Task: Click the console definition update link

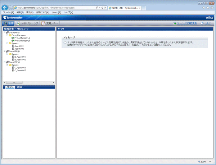Action: 187,23
